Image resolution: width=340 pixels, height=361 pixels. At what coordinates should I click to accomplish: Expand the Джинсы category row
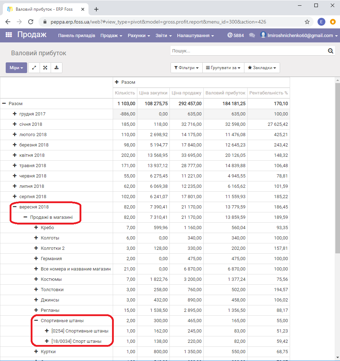tap(36, 300)
